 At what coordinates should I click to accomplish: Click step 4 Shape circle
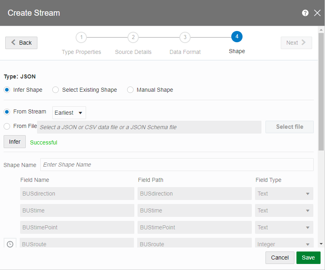(237, 37)
